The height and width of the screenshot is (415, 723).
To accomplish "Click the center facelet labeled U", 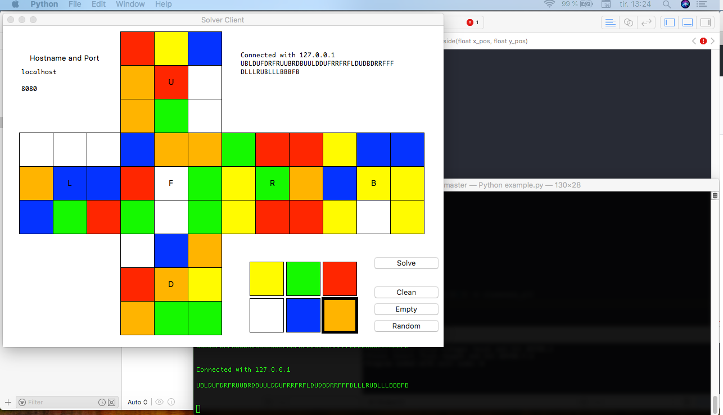I will coord(171,82).
